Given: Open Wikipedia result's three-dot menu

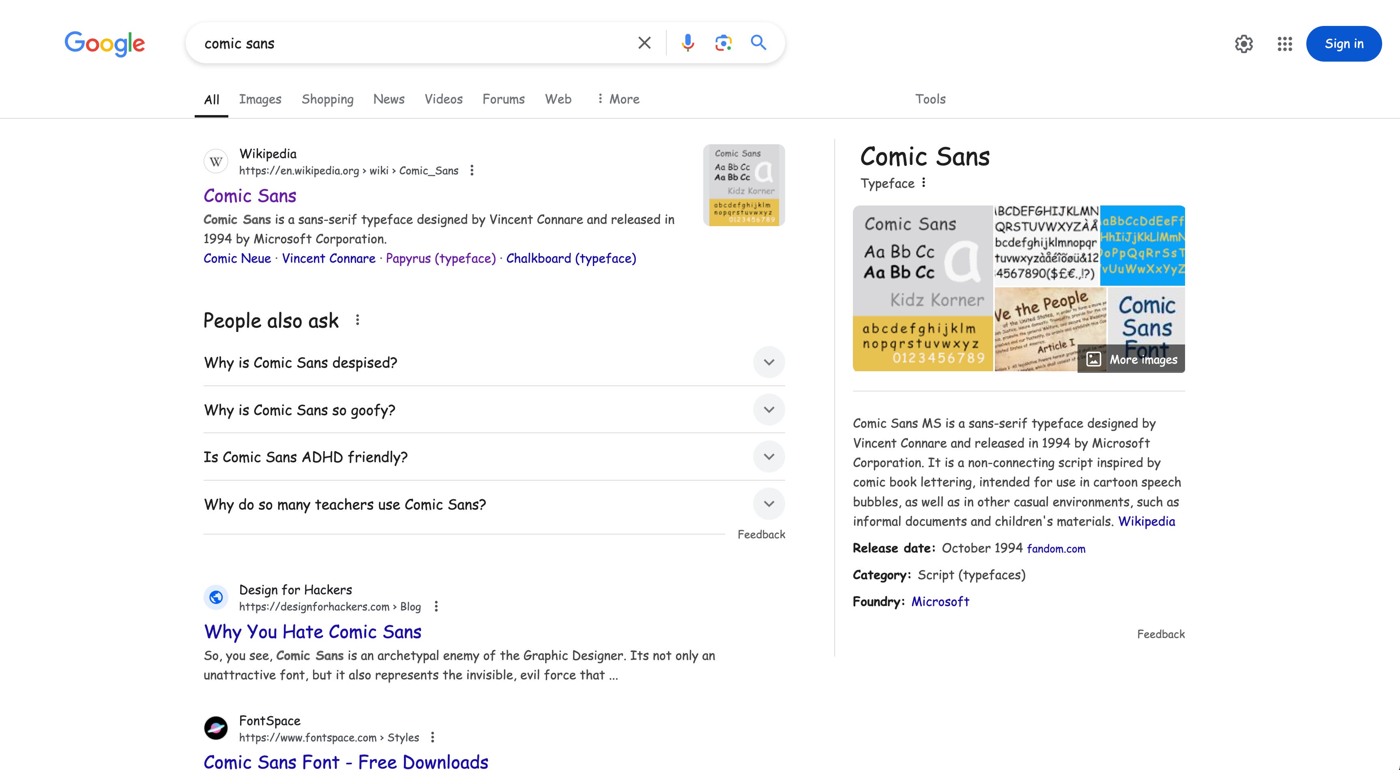Looking at the screenshot, I should 472,171.
